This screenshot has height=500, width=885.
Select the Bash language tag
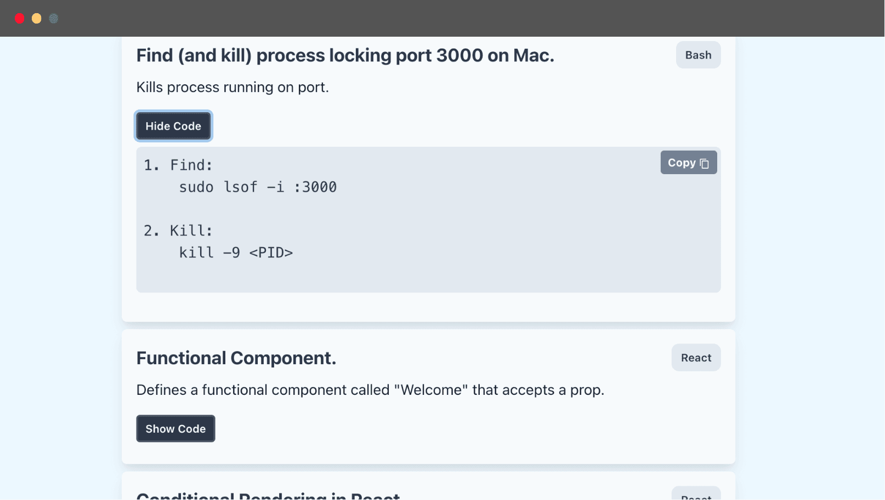[x=698, y=55]
